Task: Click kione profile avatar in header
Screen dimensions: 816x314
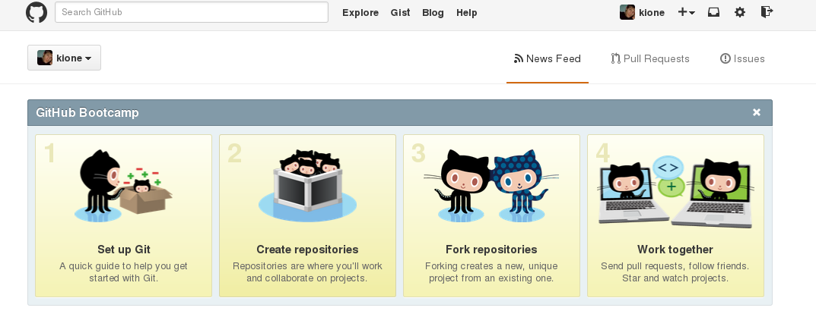Action: coord(627,12)
